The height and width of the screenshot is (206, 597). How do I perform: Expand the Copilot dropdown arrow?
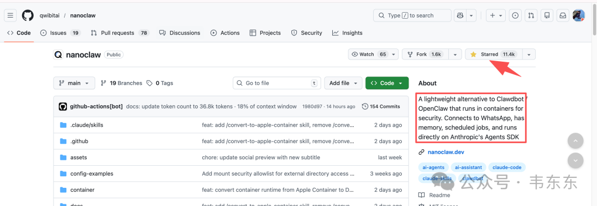point(472,15)
